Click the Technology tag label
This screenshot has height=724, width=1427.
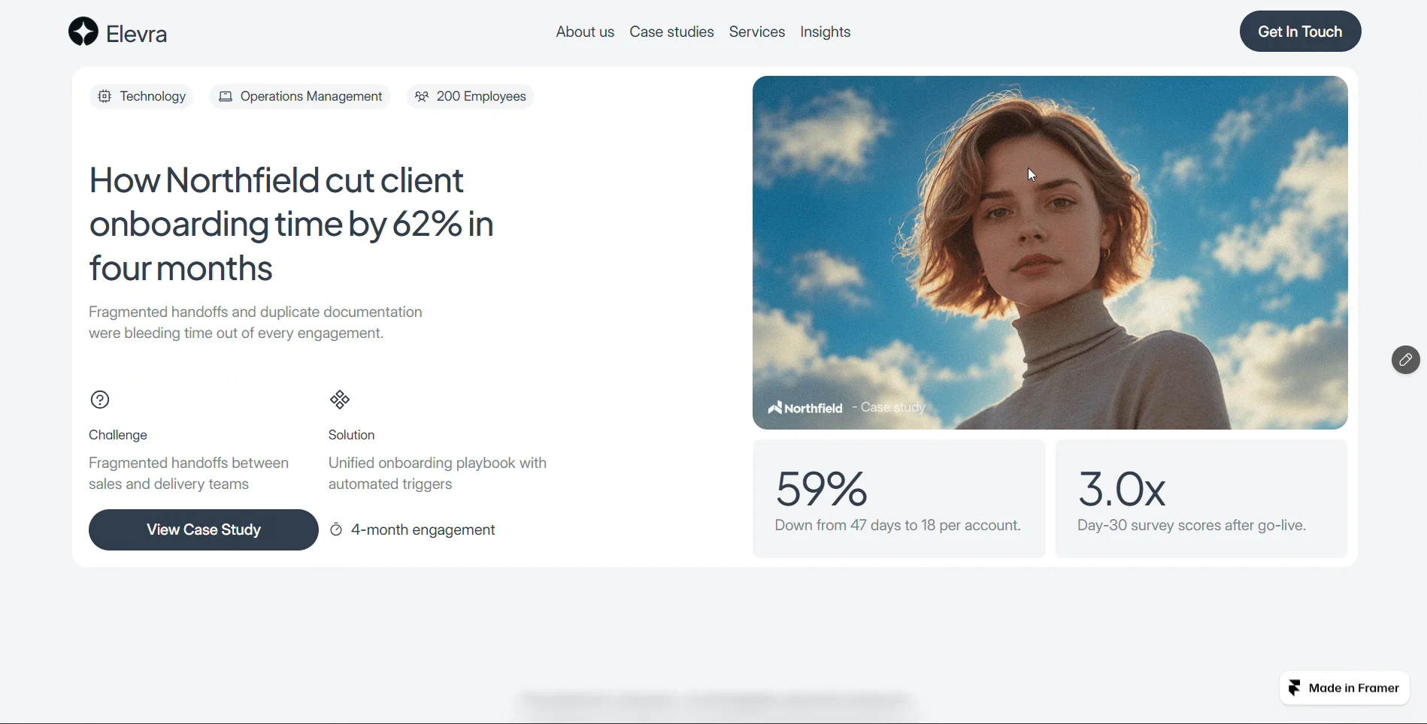[x=153, y=96]
